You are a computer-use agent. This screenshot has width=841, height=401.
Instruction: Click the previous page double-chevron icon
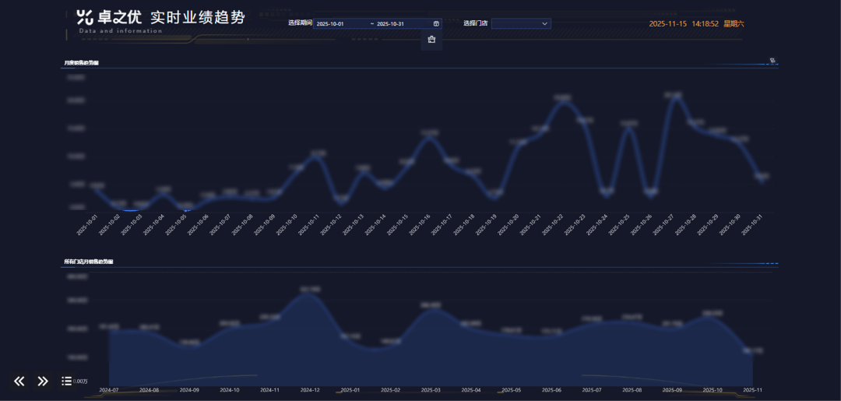(x=19, y=381)
